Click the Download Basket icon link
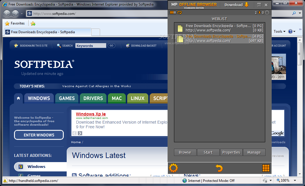The image size is (305, 186). [x=128, y=45]
